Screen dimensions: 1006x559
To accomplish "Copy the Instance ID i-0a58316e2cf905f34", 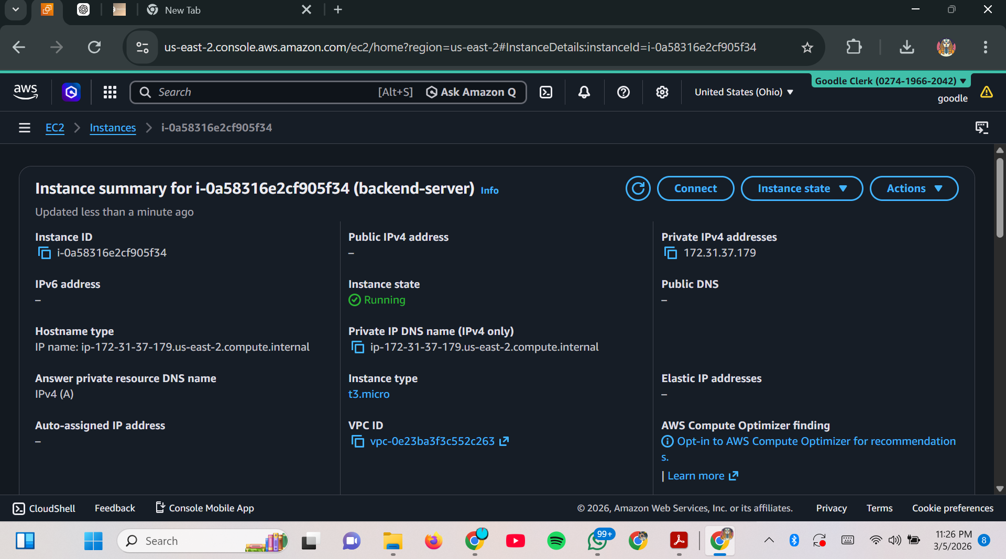I will [x=45, y=253].
